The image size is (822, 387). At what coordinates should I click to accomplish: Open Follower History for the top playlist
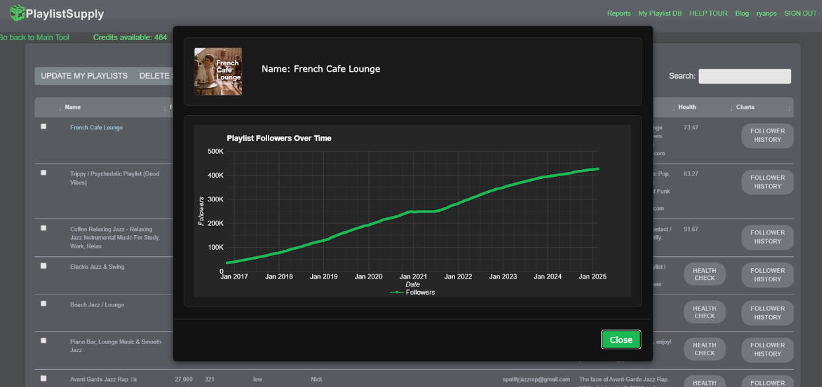click(x=766, y=135)
